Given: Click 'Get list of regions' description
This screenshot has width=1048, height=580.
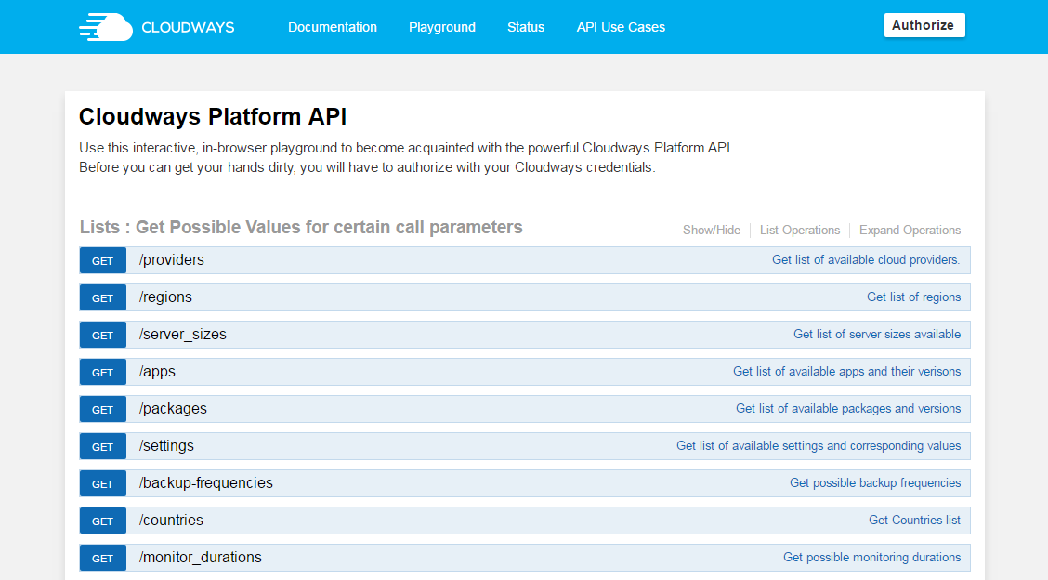Looking at the screenshot, I should (x=913, y=297).
